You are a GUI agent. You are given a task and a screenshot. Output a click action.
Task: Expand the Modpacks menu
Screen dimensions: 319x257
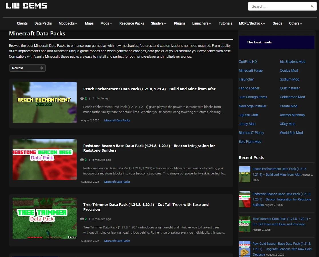click(x=68, y=23)
